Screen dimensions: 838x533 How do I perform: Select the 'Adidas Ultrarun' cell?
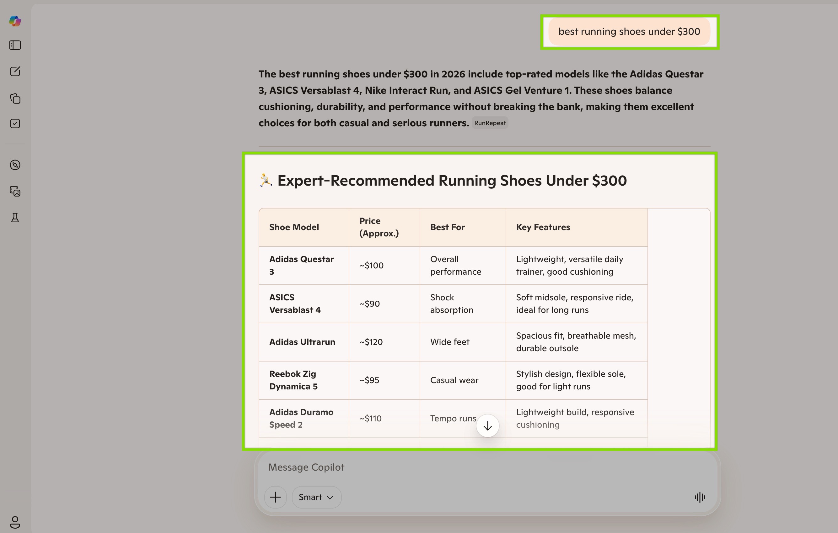[x=304, y=342]
